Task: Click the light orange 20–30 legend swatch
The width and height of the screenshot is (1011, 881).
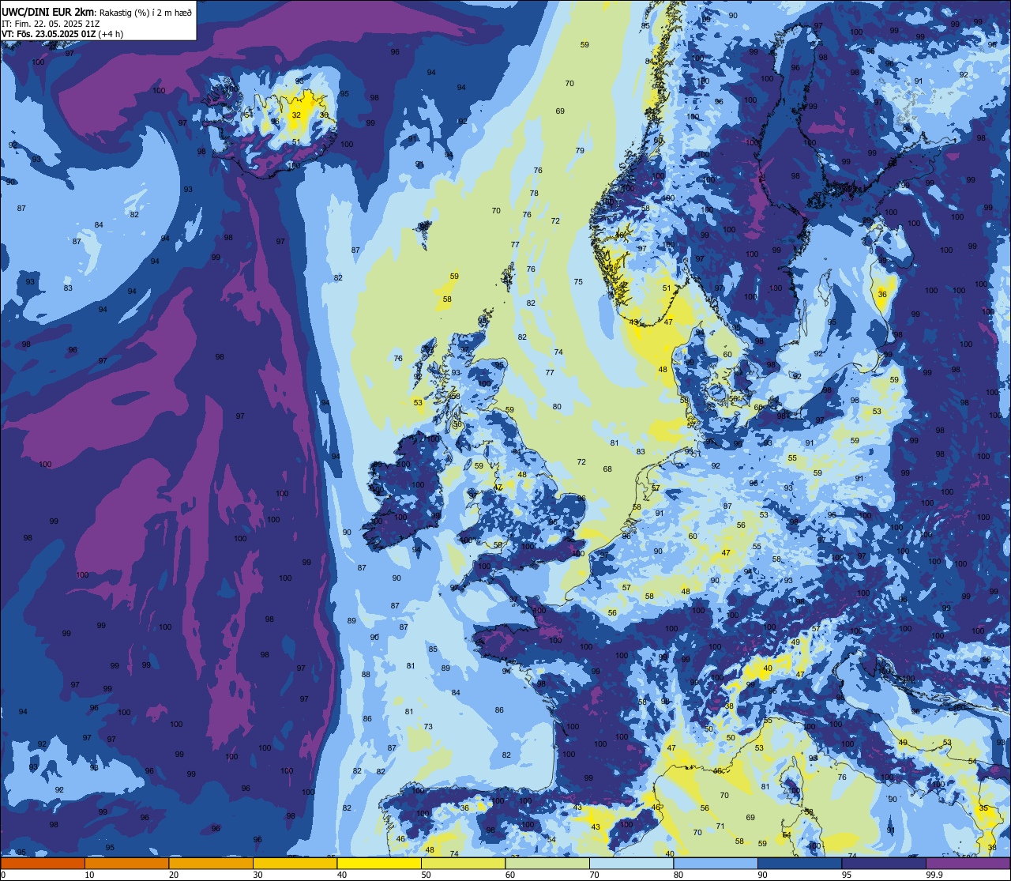Action: click(211, 863)
